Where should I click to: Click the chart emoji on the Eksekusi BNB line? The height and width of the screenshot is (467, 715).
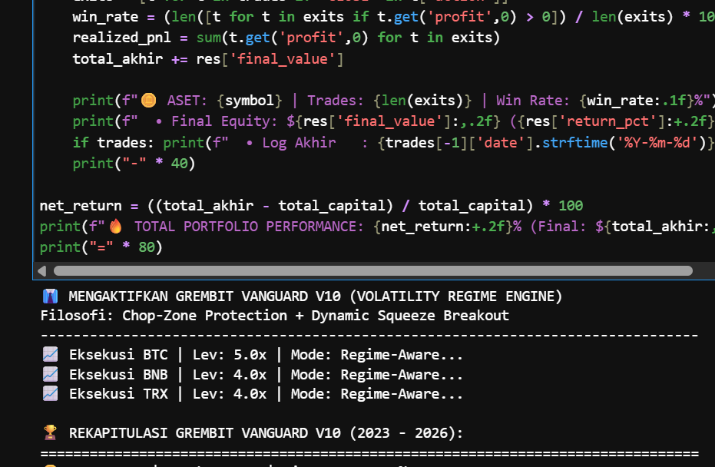click(x=51, y=375)
